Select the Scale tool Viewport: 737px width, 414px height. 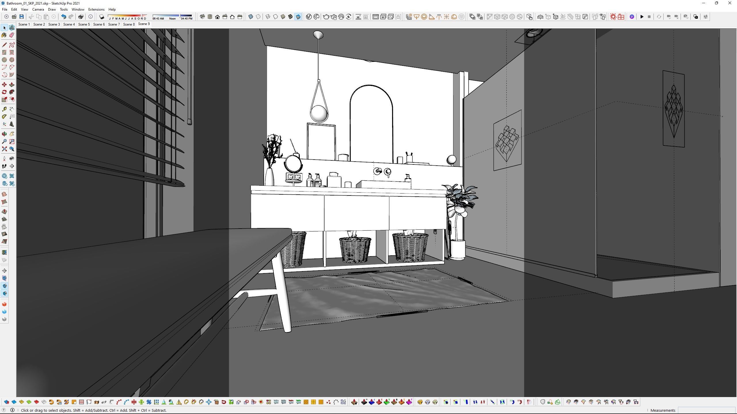click(4, 99)
